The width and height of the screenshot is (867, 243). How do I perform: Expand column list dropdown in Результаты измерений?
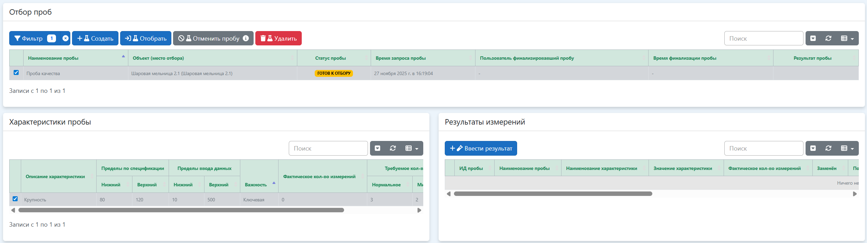(x=847, y=148)
